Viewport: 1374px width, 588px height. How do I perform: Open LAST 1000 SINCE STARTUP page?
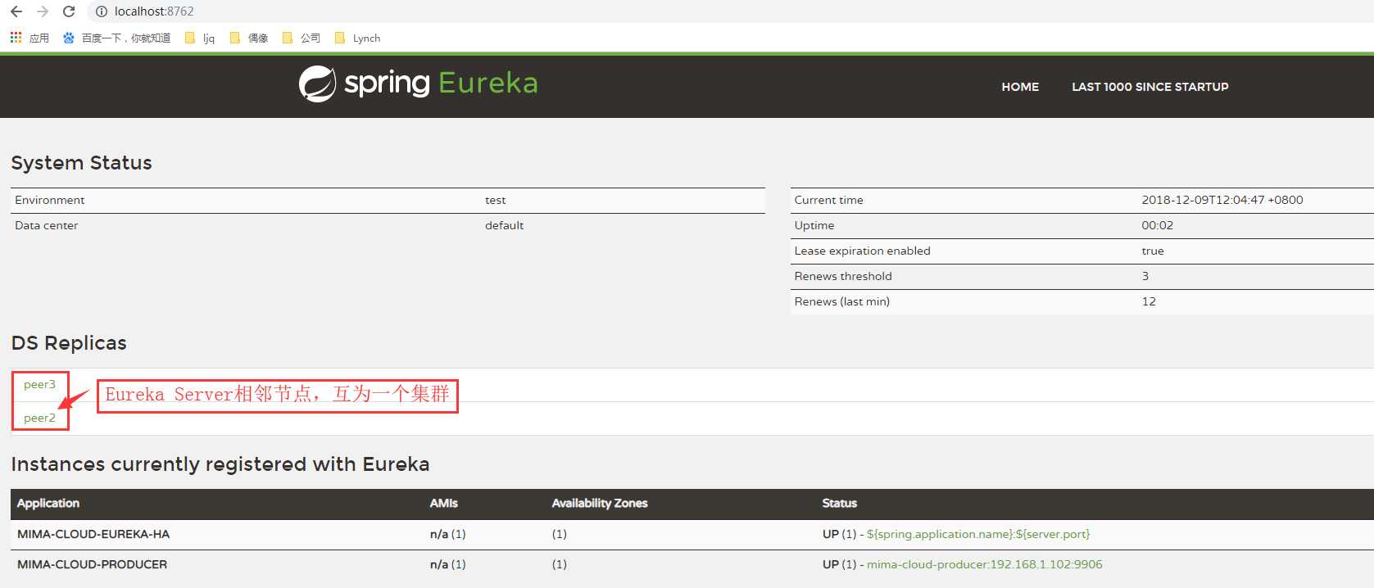point(1150,87)
